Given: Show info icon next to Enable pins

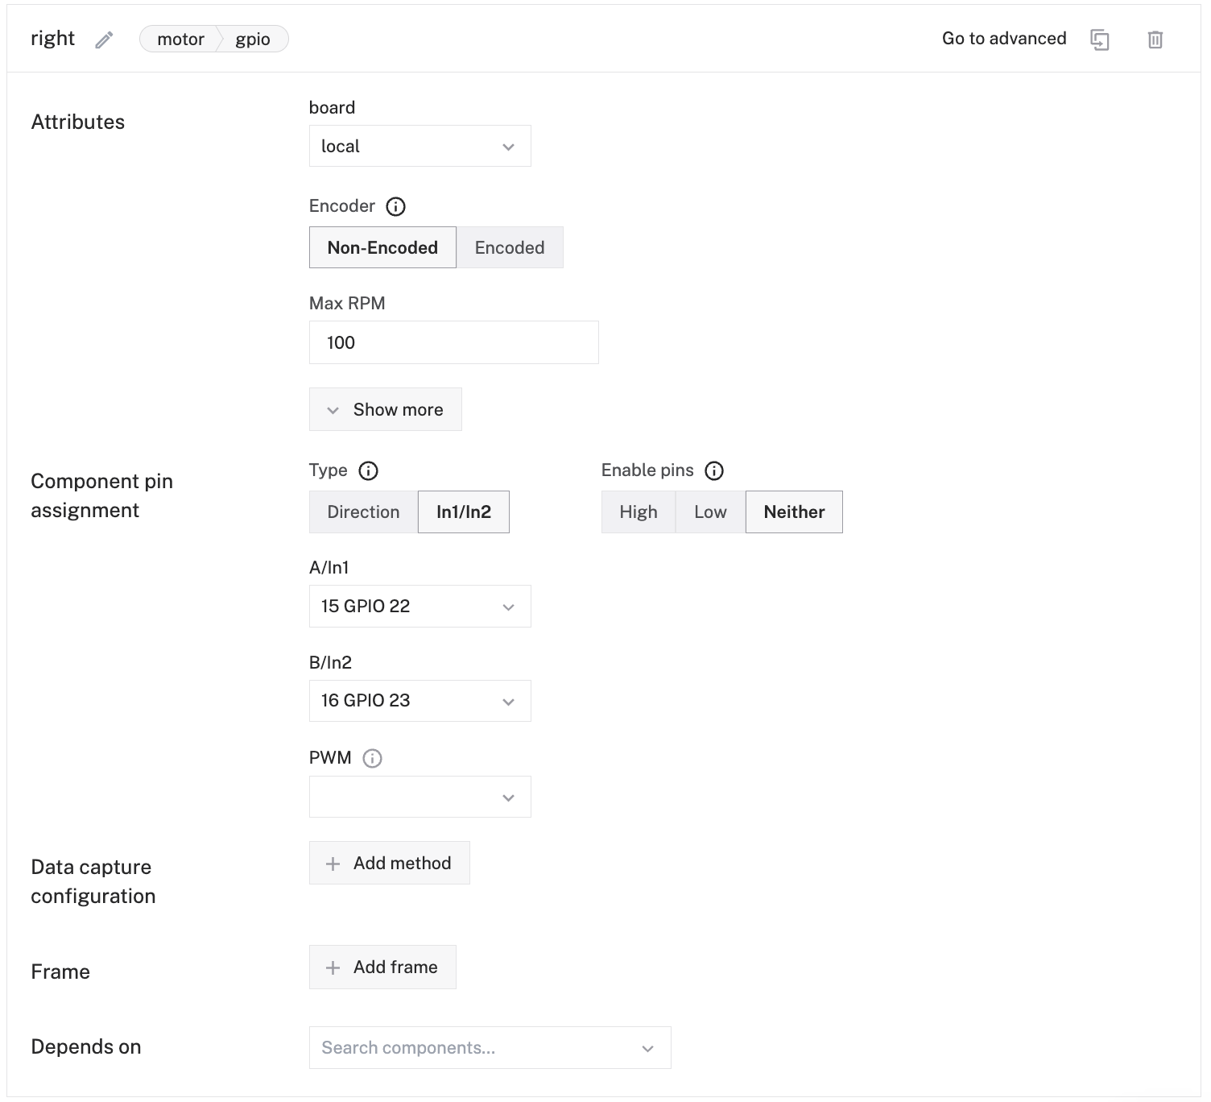Looking at the screenshot, I should (x=714, y=471).
